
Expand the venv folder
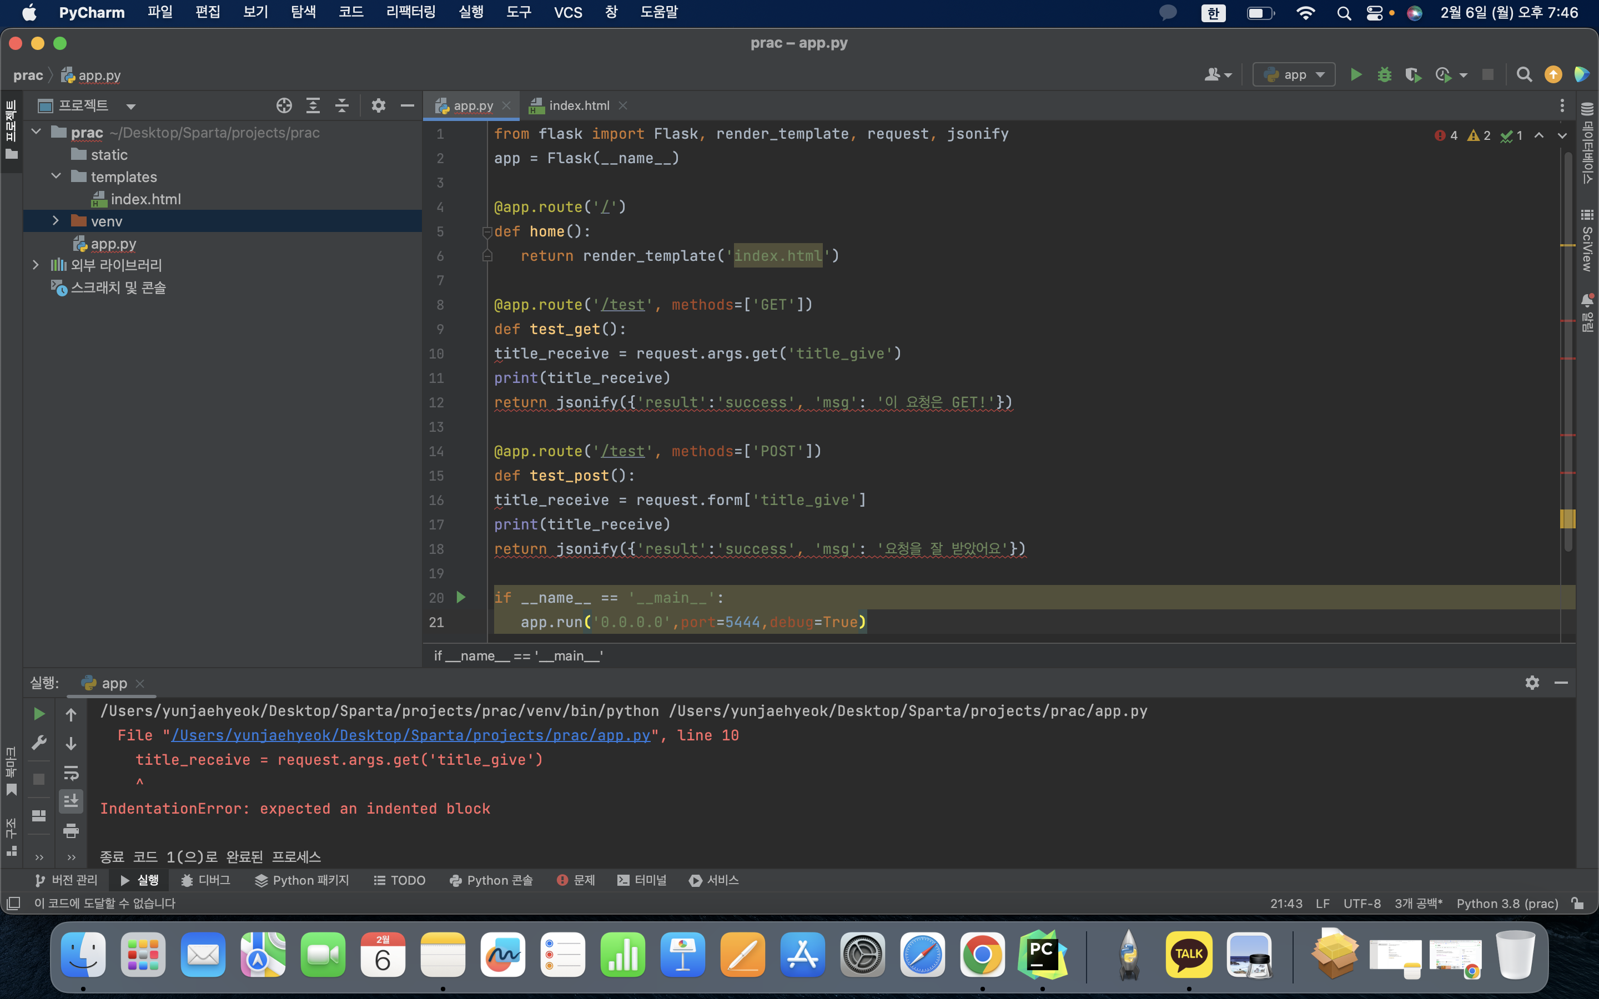(56, 221)
